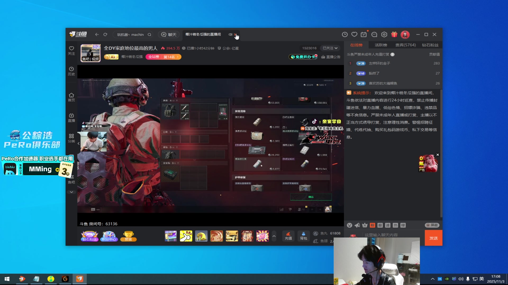Click the orange 发送 send button

433,238
